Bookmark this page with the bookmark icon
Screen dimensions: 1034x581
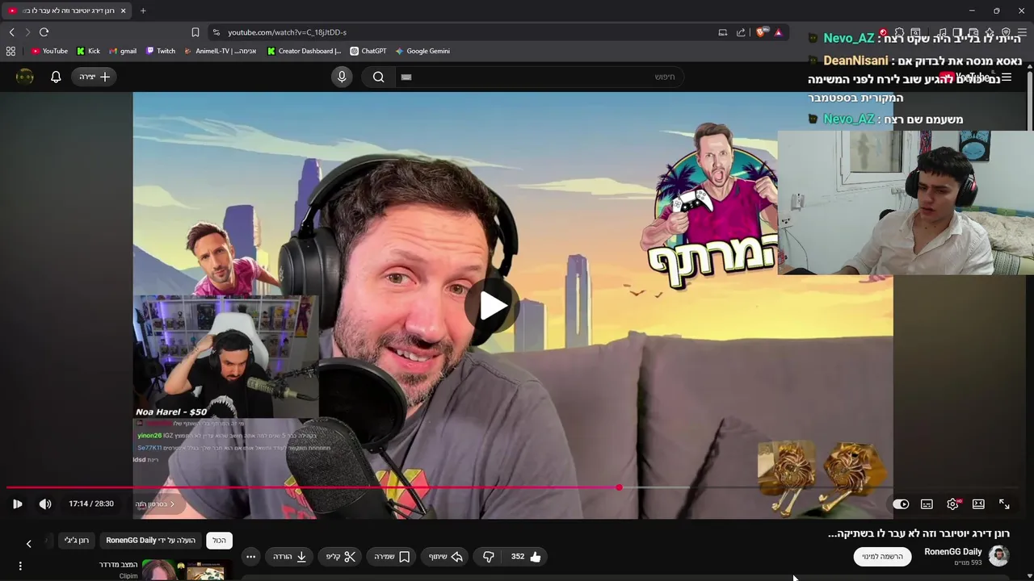point(195,32)
